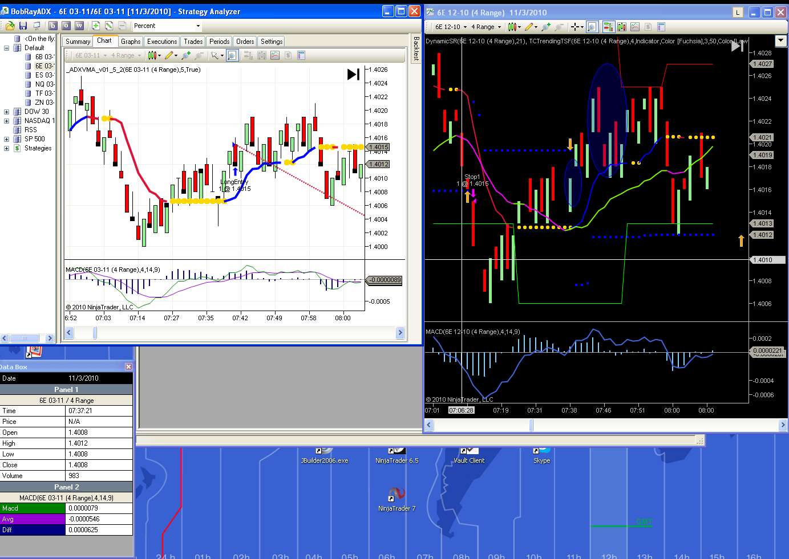Select the ZN 03 instrument in tree

tap(44, 103)
